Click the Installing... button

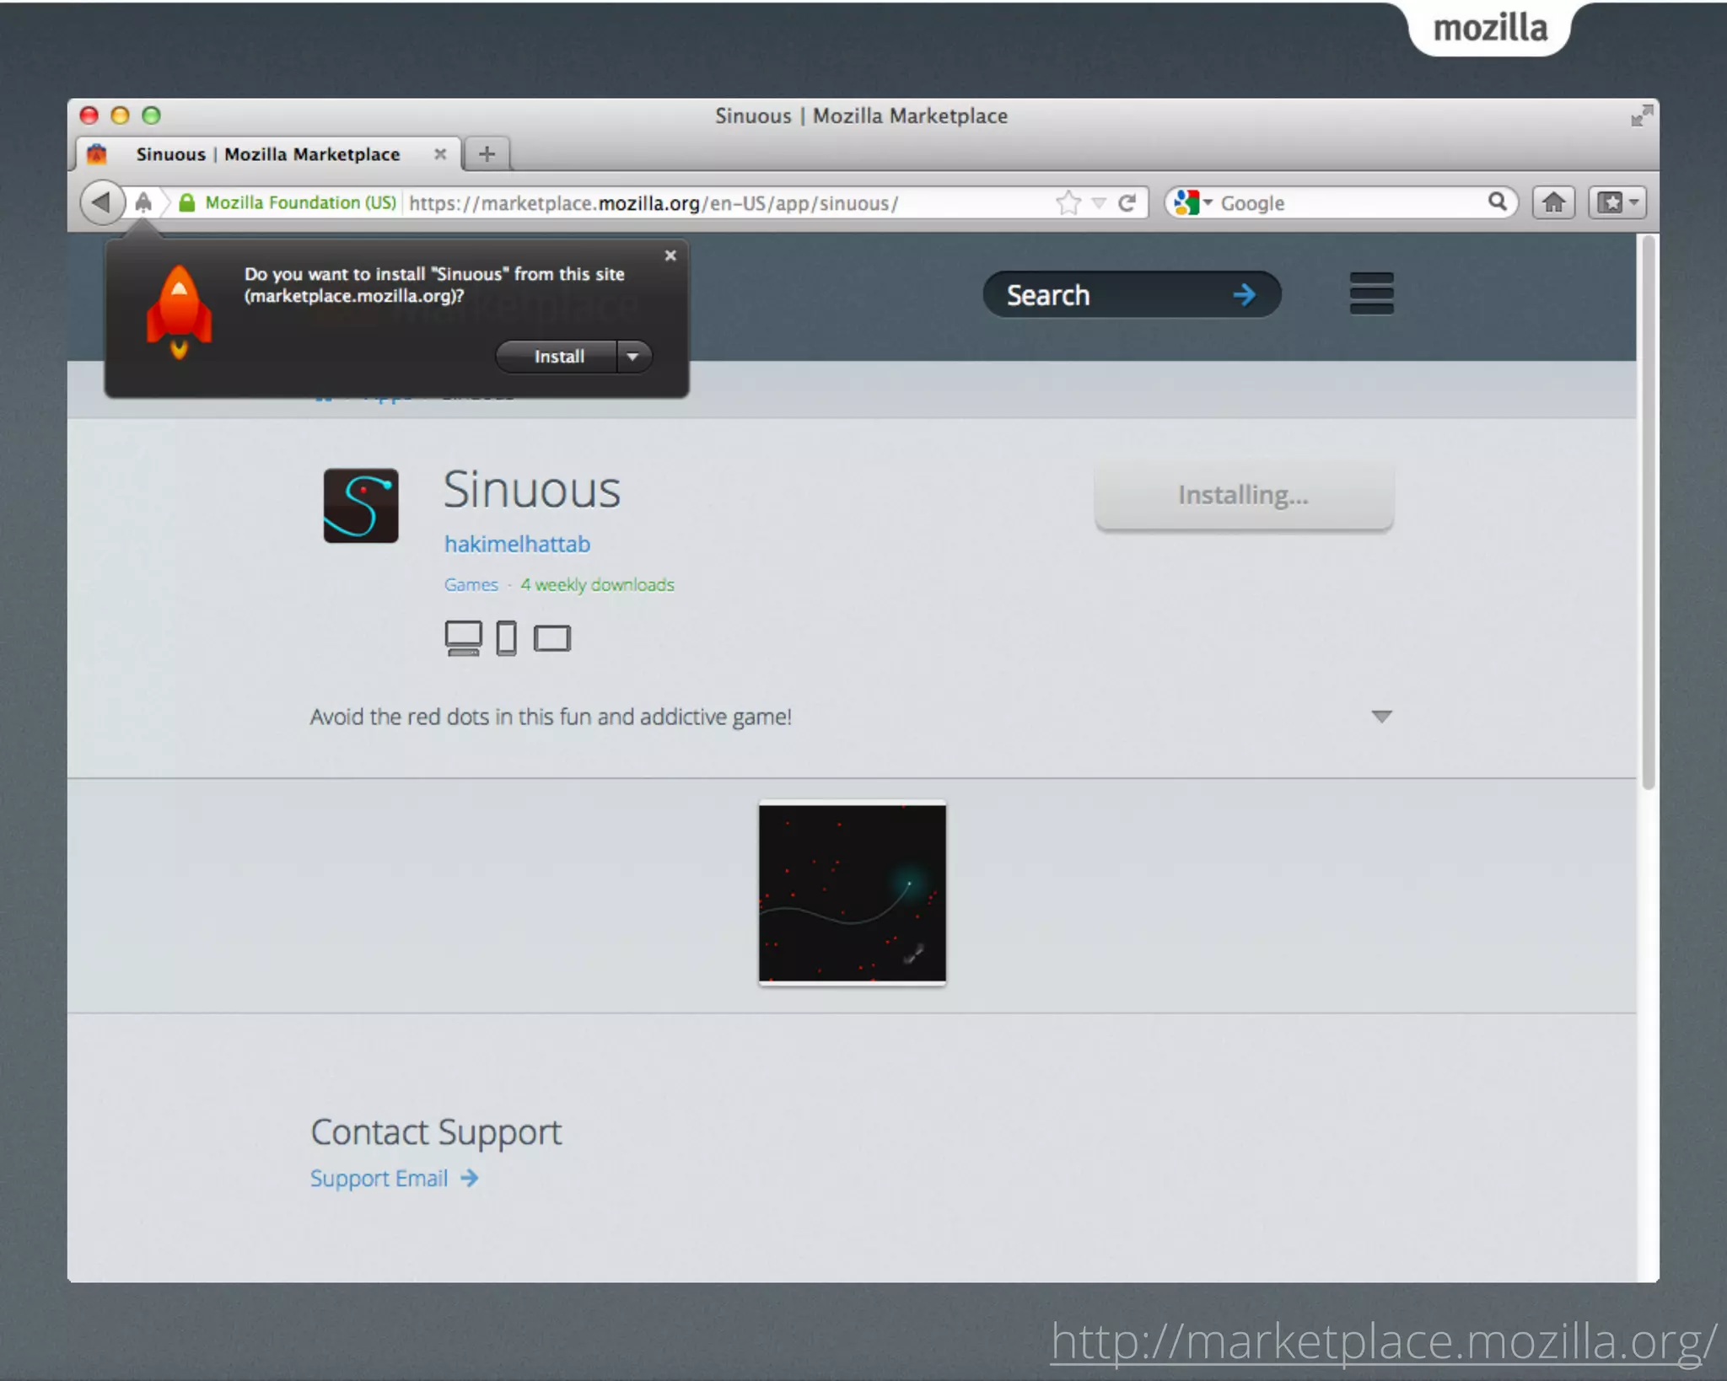coord(1244,496)
